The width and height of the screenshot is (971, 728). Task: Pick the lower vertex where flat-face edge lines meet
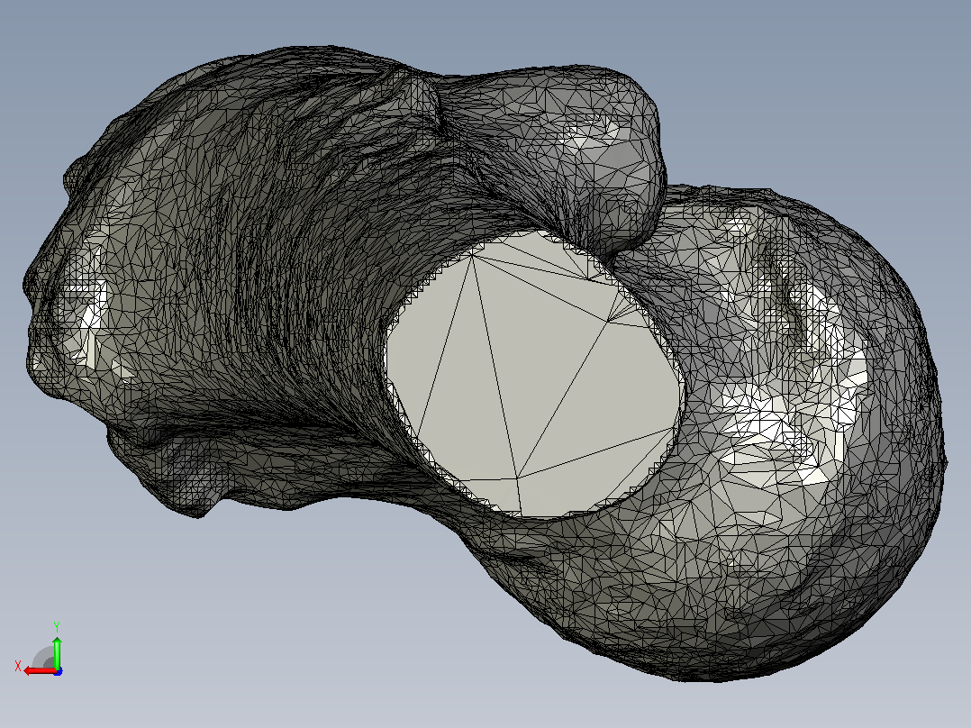(517, 478)
